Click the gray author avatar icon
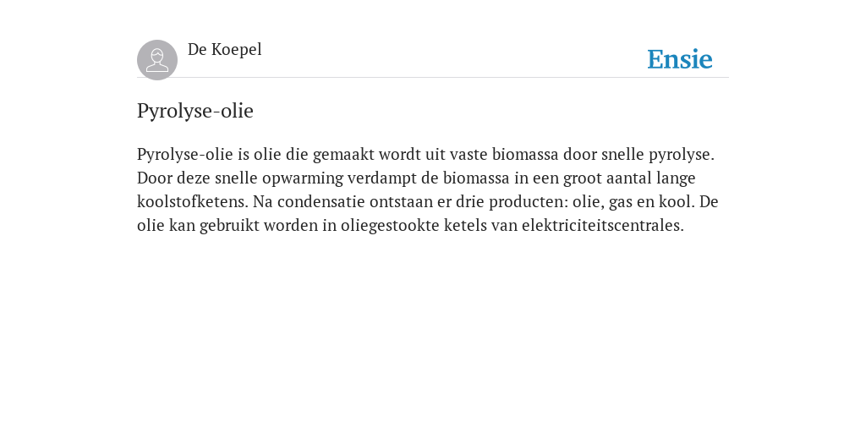The image size is (866, 433). pyautogui.click(x=157, y=60)
